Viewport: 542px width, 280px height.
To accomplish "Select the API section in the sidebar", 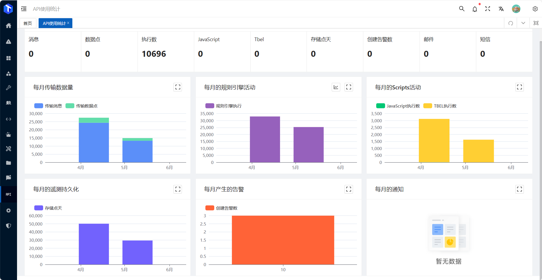I will [9, 194].
